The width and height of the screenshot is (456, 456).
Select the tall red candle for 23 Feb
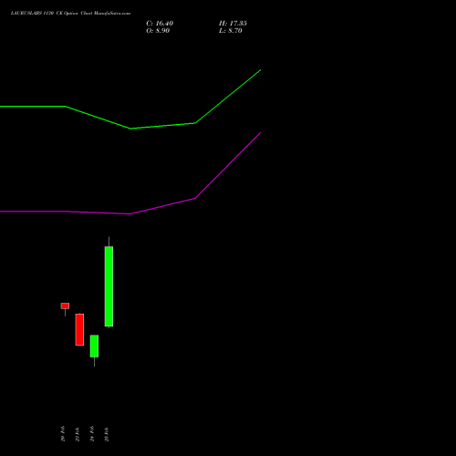[x=79, y=329]
